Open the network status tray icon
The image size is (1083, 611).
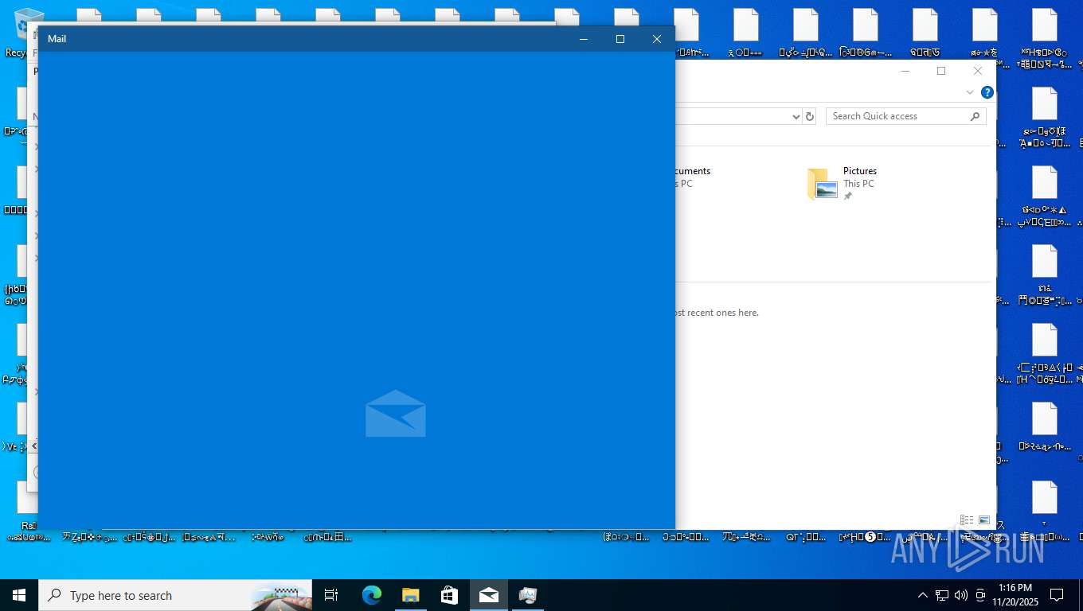coord(942,595)
